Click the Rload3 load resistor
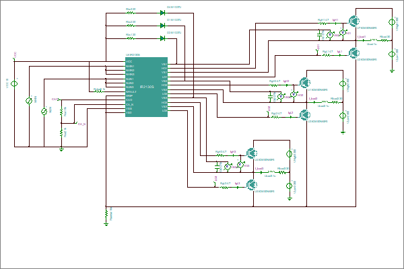404x269 pixels. (x=282, y=172)
